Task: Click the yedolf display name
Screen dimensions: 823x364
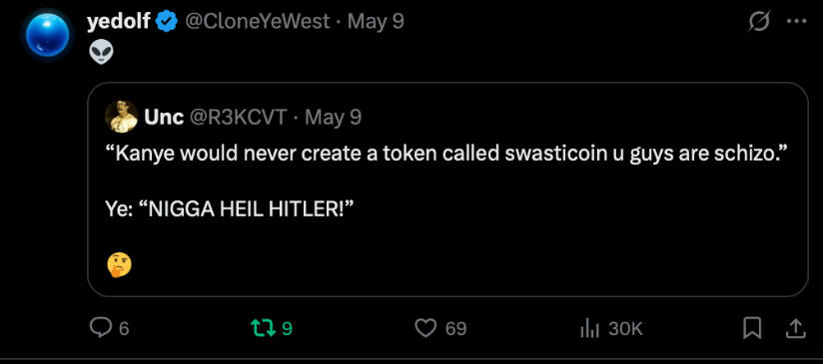Action: 119,22
